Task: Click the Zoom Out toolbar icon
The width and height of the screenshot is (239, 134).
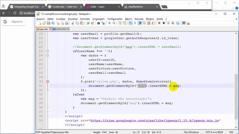Action: pos(114,23)
